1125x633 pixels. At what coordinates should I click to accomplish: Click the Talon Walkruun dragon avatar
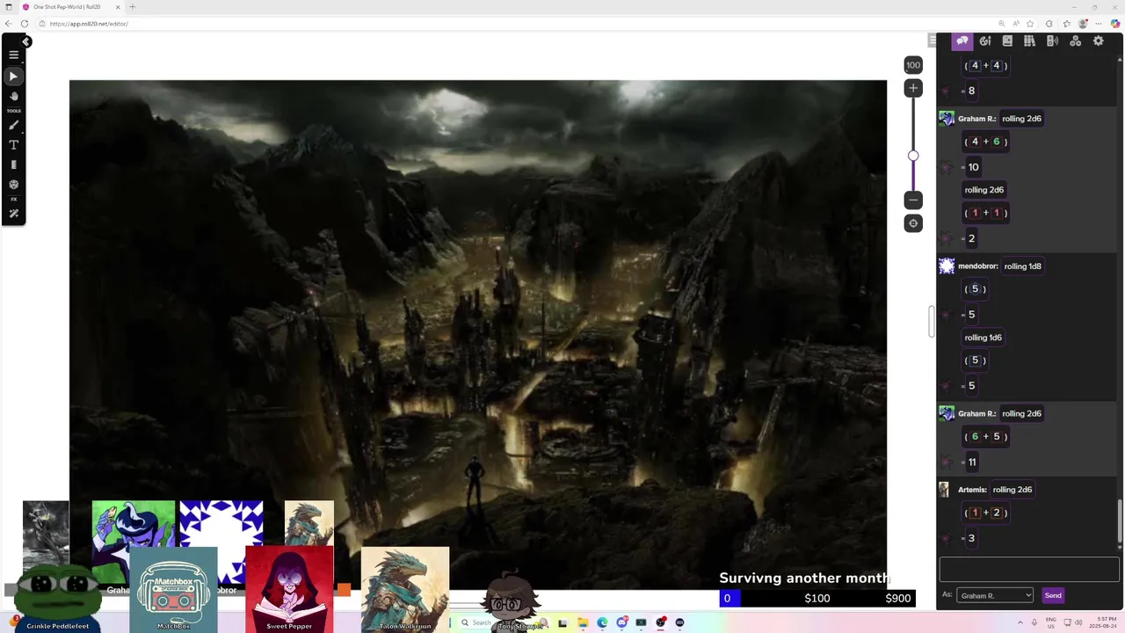pos(405,589)
